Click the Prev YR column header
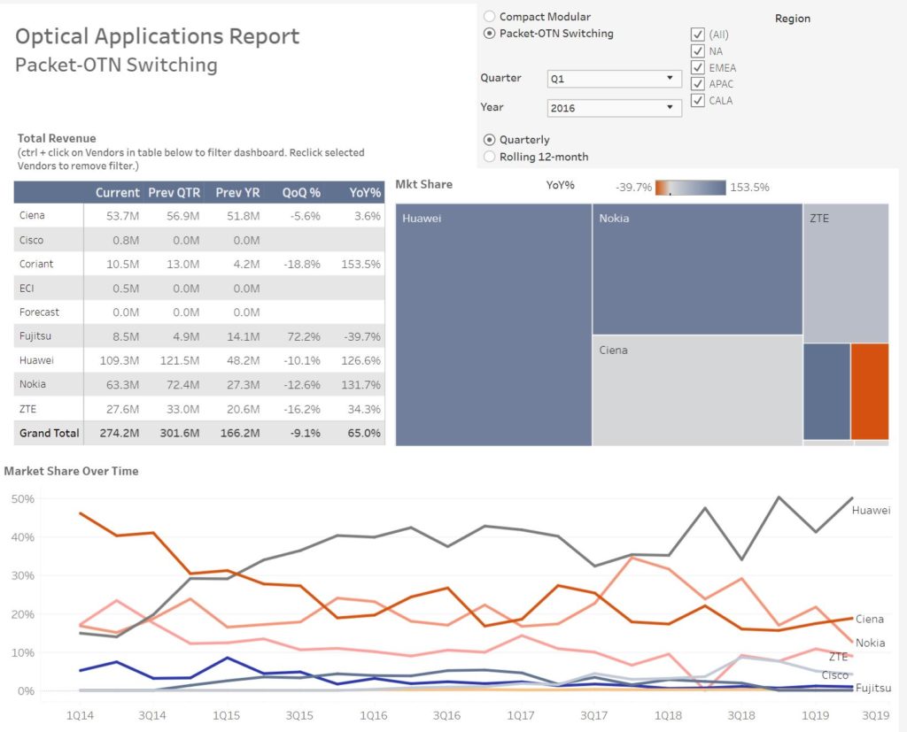The height and width of the screenshot is (732, 907). point(237,193)
